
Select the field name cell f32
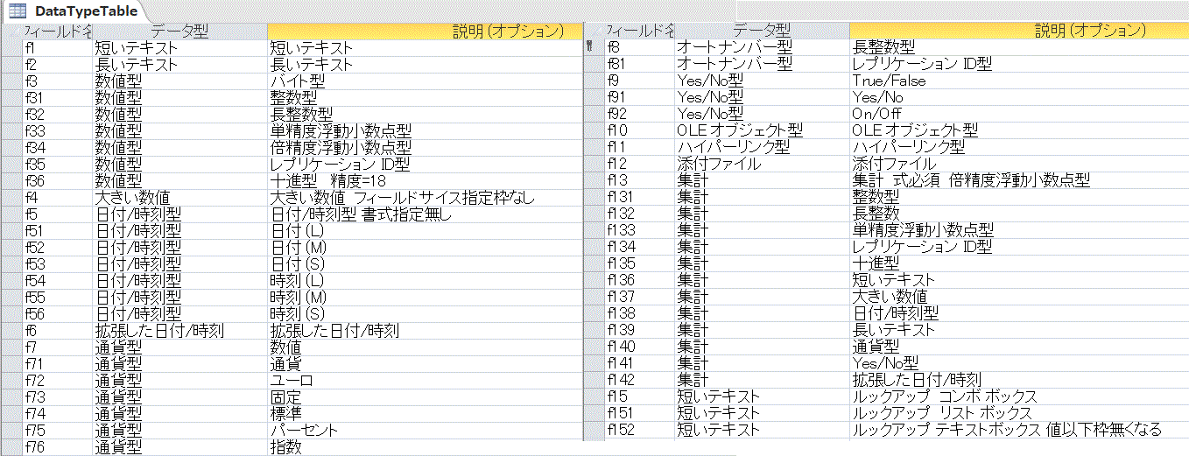click(58, 114)
